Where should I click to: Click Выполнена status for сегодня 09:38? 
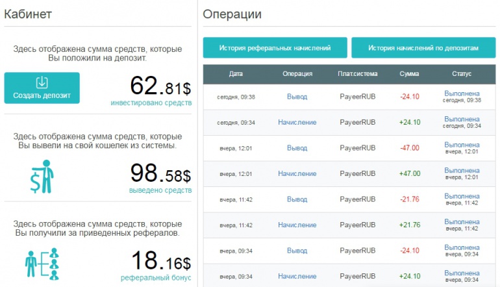click(x=462, y=94)
